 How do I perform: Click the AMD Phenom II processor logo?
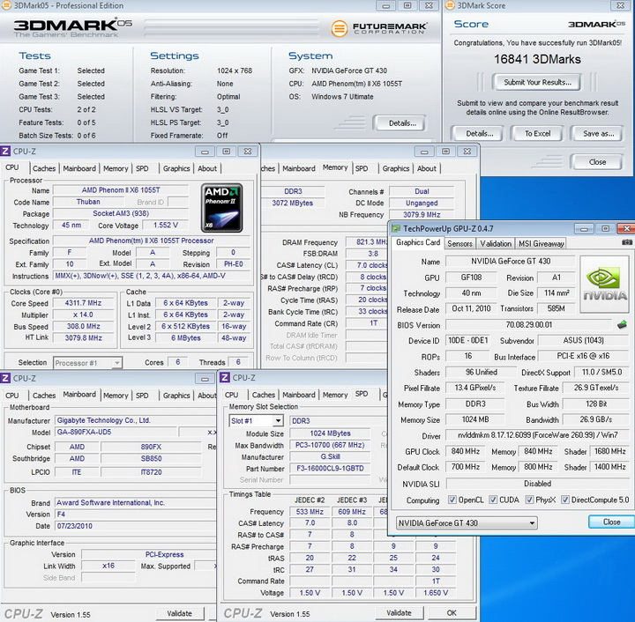pyautogui.click(x=222, y=208)
